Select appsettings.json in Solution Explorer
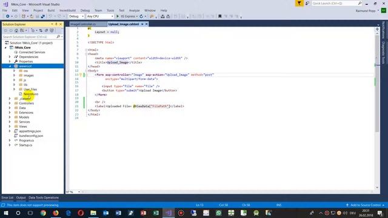The image size is (388, 218). (x=30, y=131)
